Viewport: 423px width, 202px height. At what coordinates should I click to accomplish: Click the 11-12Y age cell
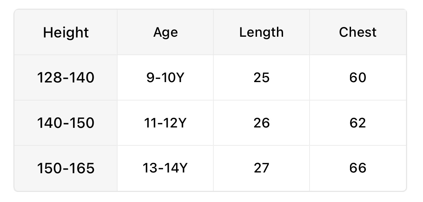pos(166,123)
